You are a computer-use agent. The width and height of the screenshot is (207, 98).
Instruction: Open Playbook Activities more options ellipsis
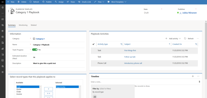click(198, 38)
